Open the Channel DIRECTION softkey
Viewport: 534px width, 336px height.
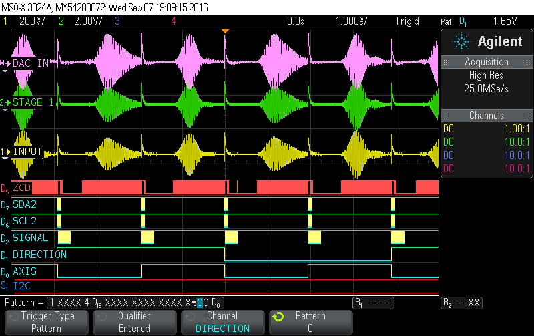(x=222, y=322)
